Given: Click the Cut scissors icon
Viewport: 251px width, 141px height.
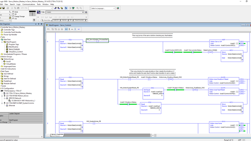Looking at the screenshot, I should click(12, 8).
